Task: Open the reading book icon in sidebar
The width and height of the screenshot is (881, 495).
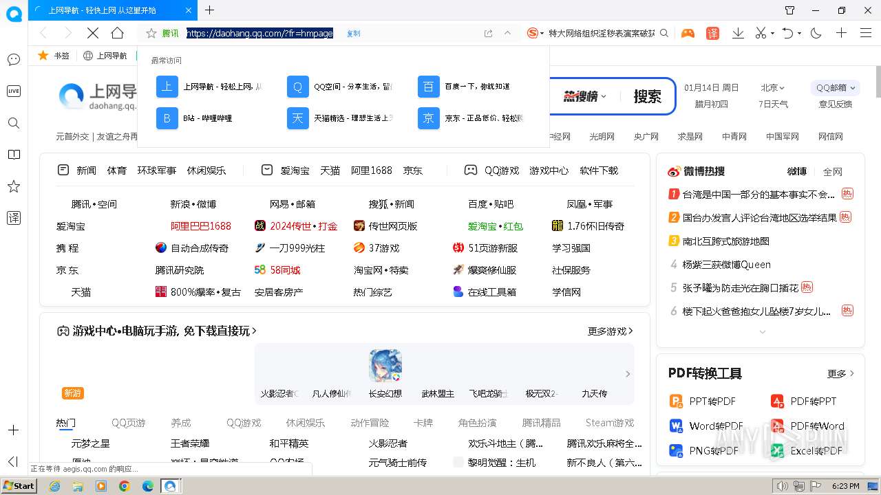Action: coord(14,155)
